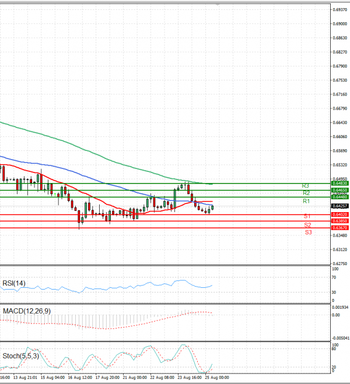Click the R2 resistance label
350x384 pixels.
coord(306,193)
